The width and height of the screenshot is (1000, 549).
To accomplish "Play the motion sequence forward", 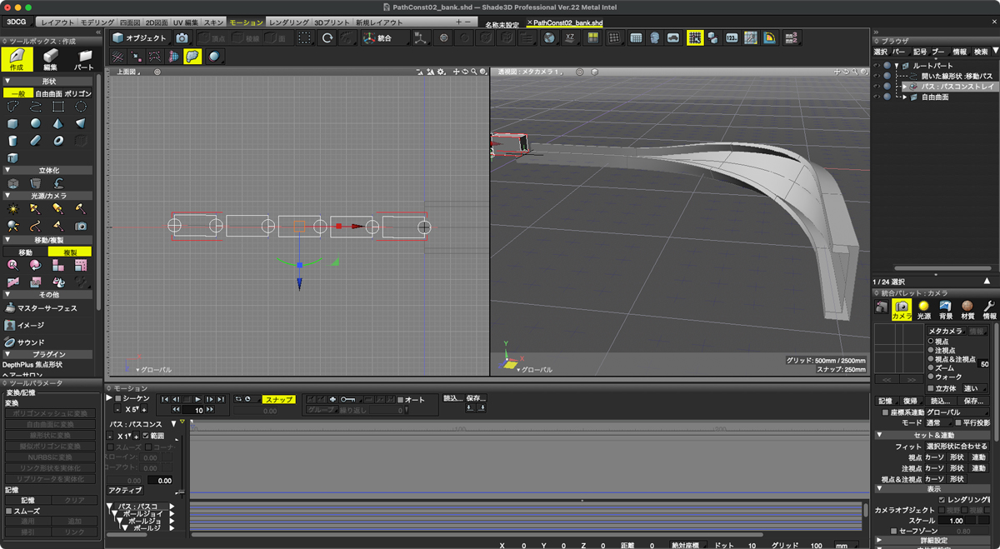I will tap(197, 400).
